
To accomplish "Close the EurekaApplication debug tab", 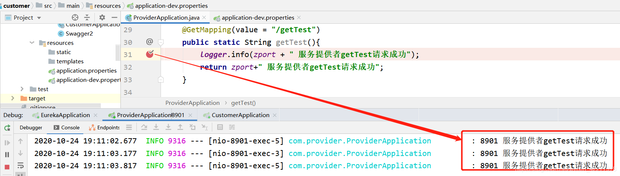I will pos(96,115).
